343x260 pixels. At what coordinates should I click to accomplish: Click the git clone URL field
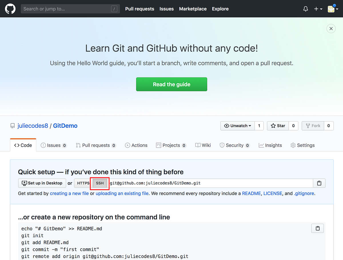(210, 183)
